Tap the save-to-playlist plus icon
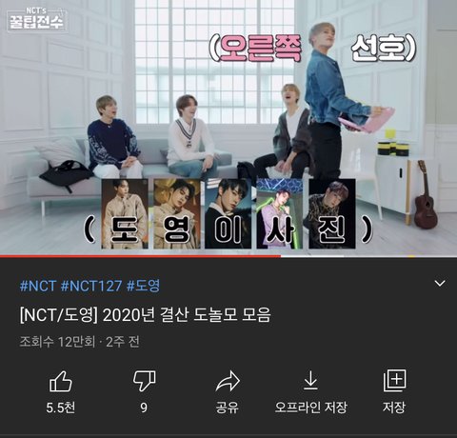 [x=394, y=380]
